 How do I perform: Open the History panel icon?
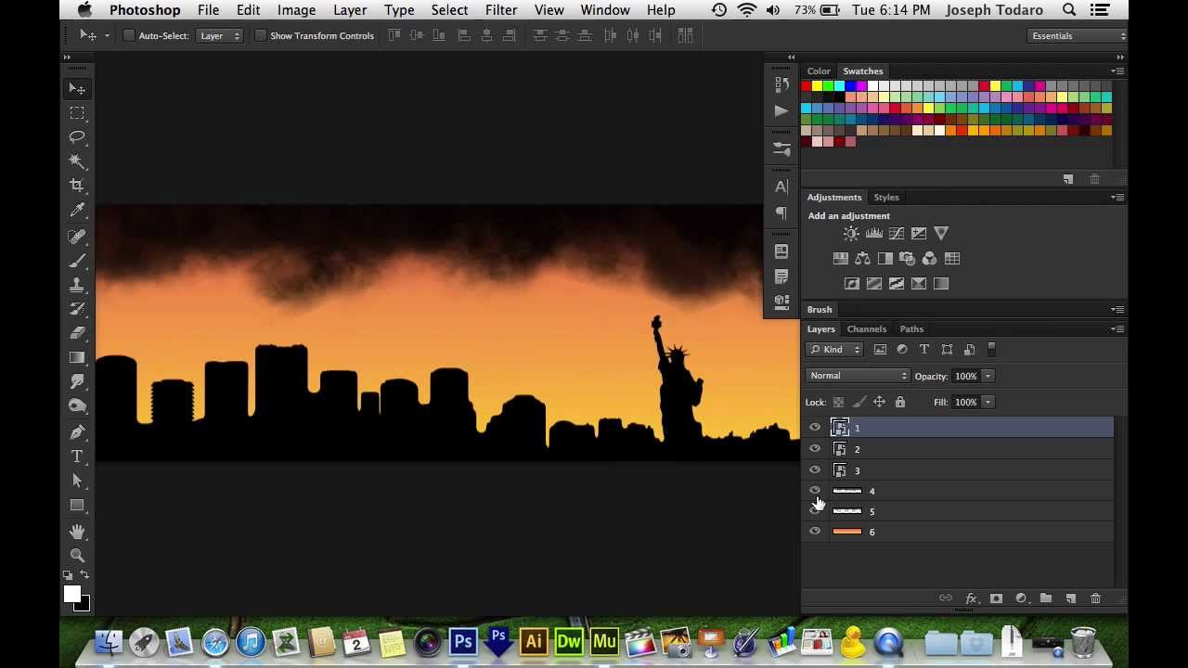781,84
